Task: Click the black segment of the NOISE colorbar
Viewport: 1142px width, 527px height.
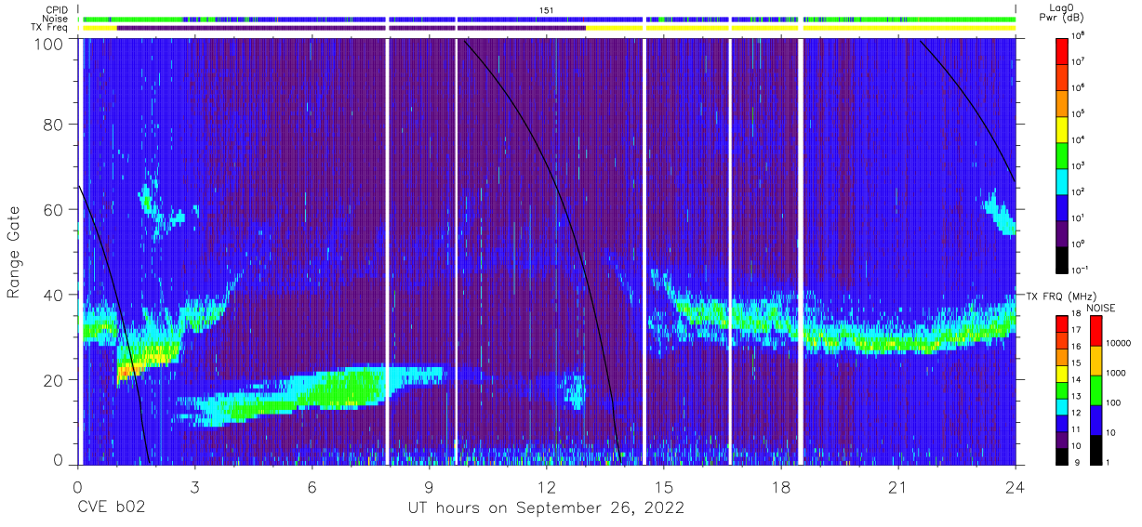Action: pyautogui.click(x=1096, y=450)
